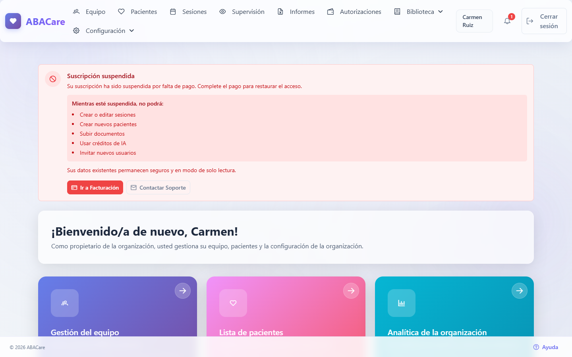Open the Ayuda help link

tap(546, 347)
